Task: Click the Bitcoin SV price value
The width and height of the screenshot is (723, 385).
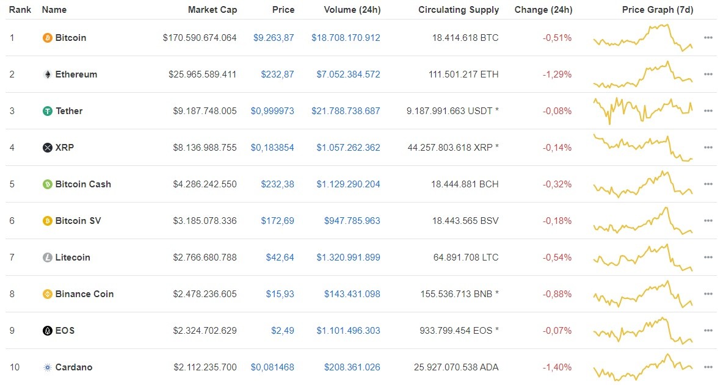Action: 278,220
